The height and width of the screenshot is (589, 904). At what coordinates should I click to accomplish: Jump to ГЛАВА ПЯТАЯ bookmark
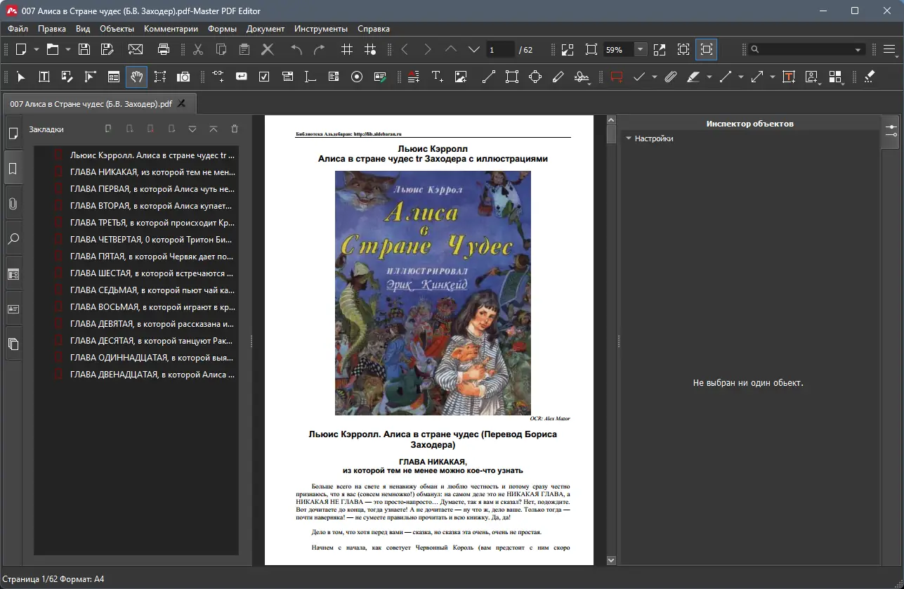click(152, 257)
